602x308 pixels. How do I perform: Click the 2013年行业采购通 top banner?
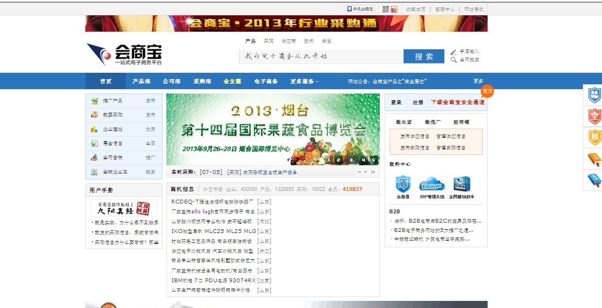286,24
